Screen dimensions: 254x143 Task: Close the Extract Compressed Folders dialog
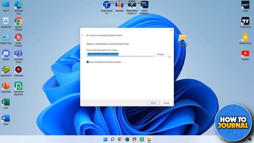(171, 30)
